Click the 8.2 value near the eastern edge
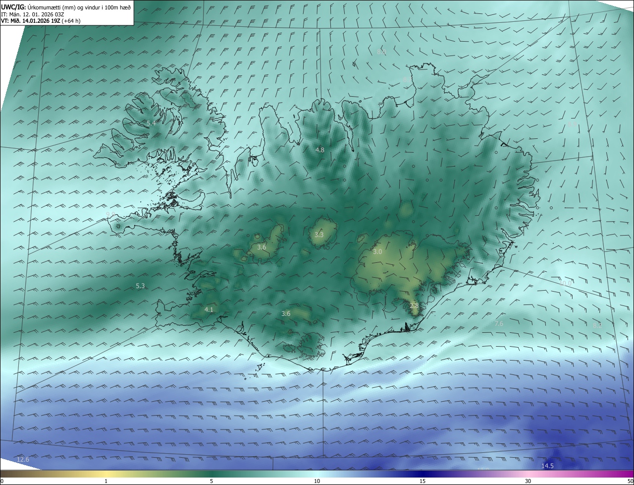 (597, 325)
